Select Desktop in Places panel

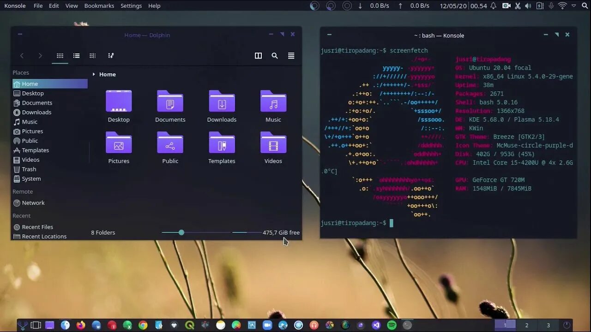coord(50,93)
